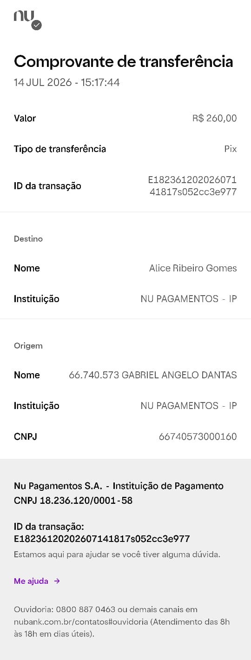The width and height of the screenshot is (251, 660).
Task: Click the Pix transfer type value
Action: click(231, 149)
